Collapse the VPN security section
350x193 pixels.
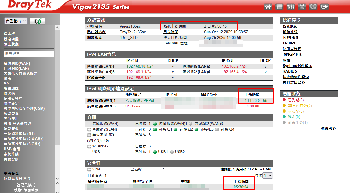[x=89, y=169]
